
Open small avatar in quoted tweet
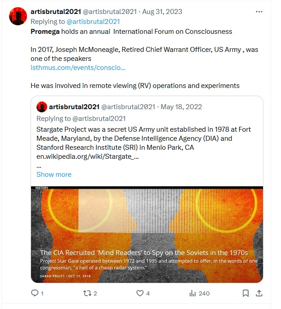pyautogui.click(x=42, y=107)
